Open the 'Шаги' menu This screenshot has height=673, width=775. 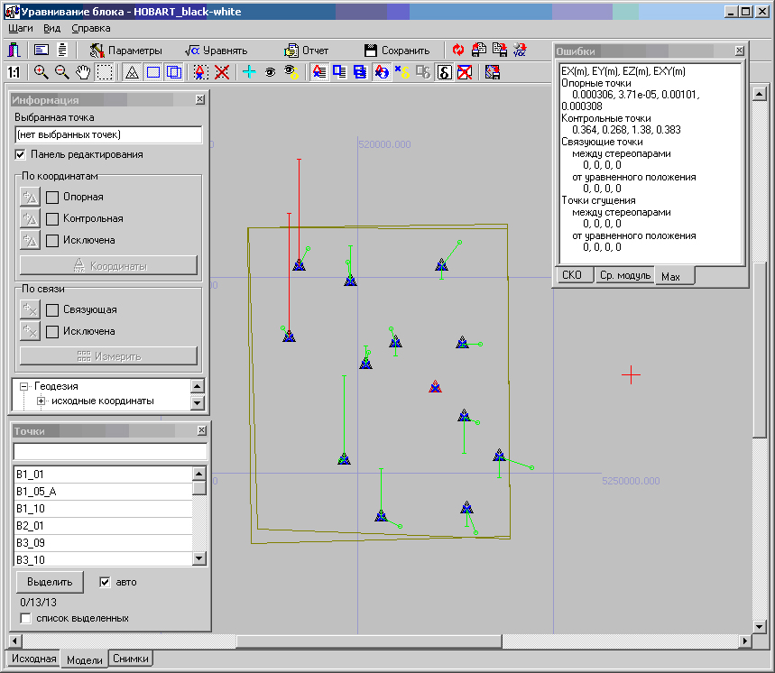[x=20, y=28]
